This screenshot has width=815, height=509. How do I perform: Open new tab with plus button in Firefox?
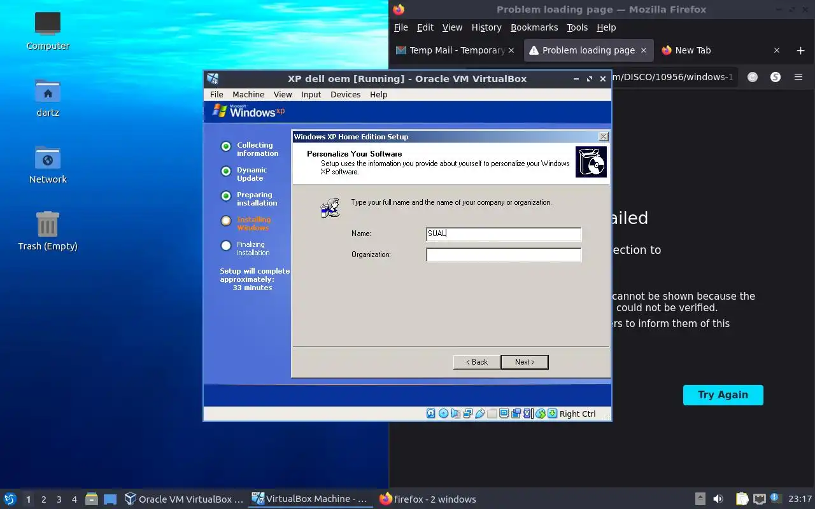pos(800,50)
